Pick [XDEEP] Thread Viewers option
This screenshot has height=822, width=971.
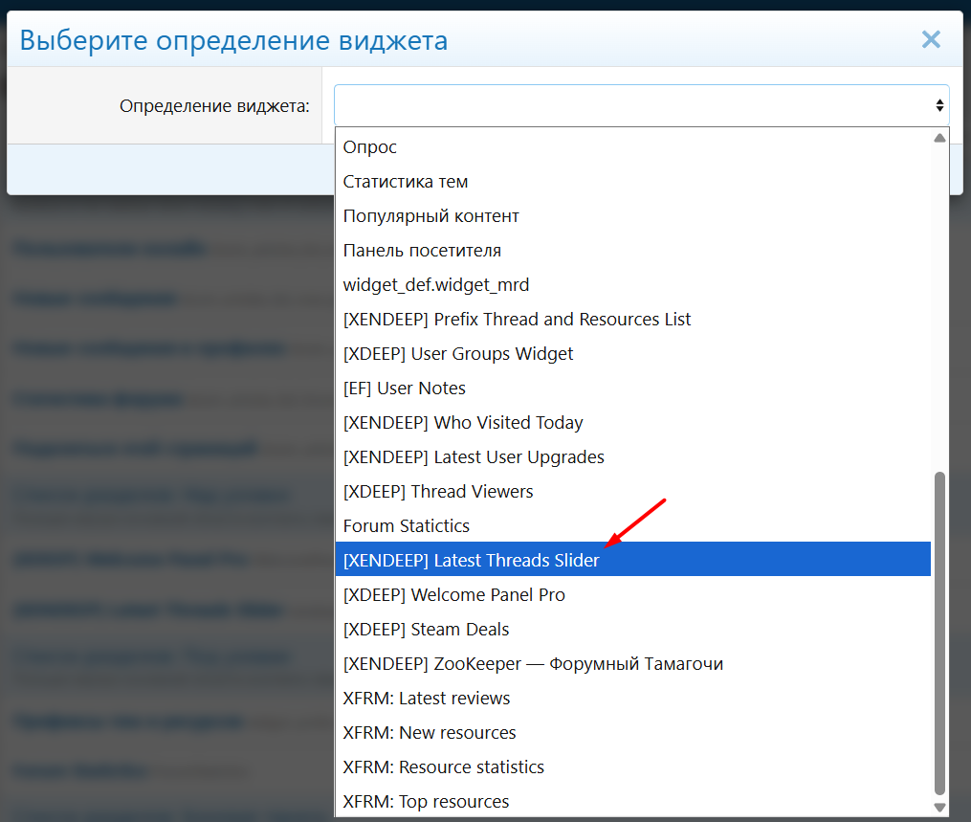click(x=633, y=491)
